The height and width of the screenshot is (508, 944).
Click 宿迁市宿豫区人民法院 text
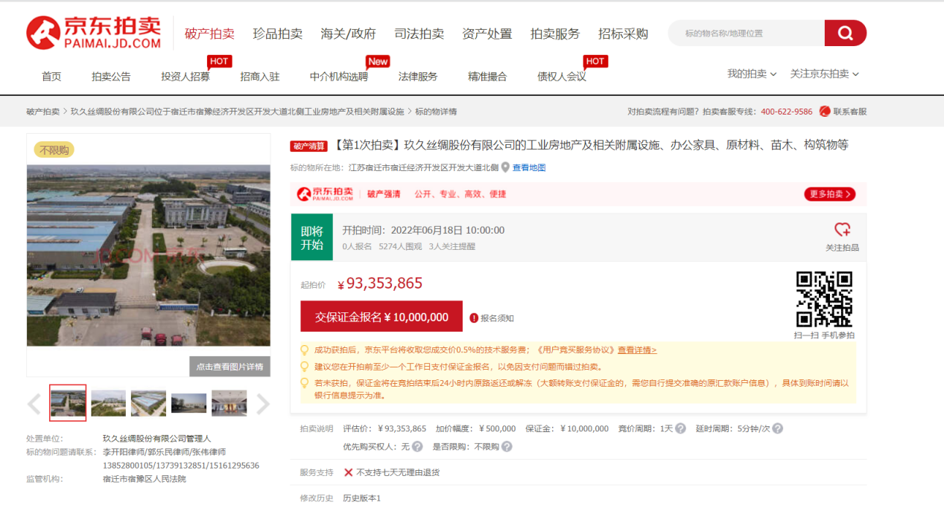click(x=145, y=479)
